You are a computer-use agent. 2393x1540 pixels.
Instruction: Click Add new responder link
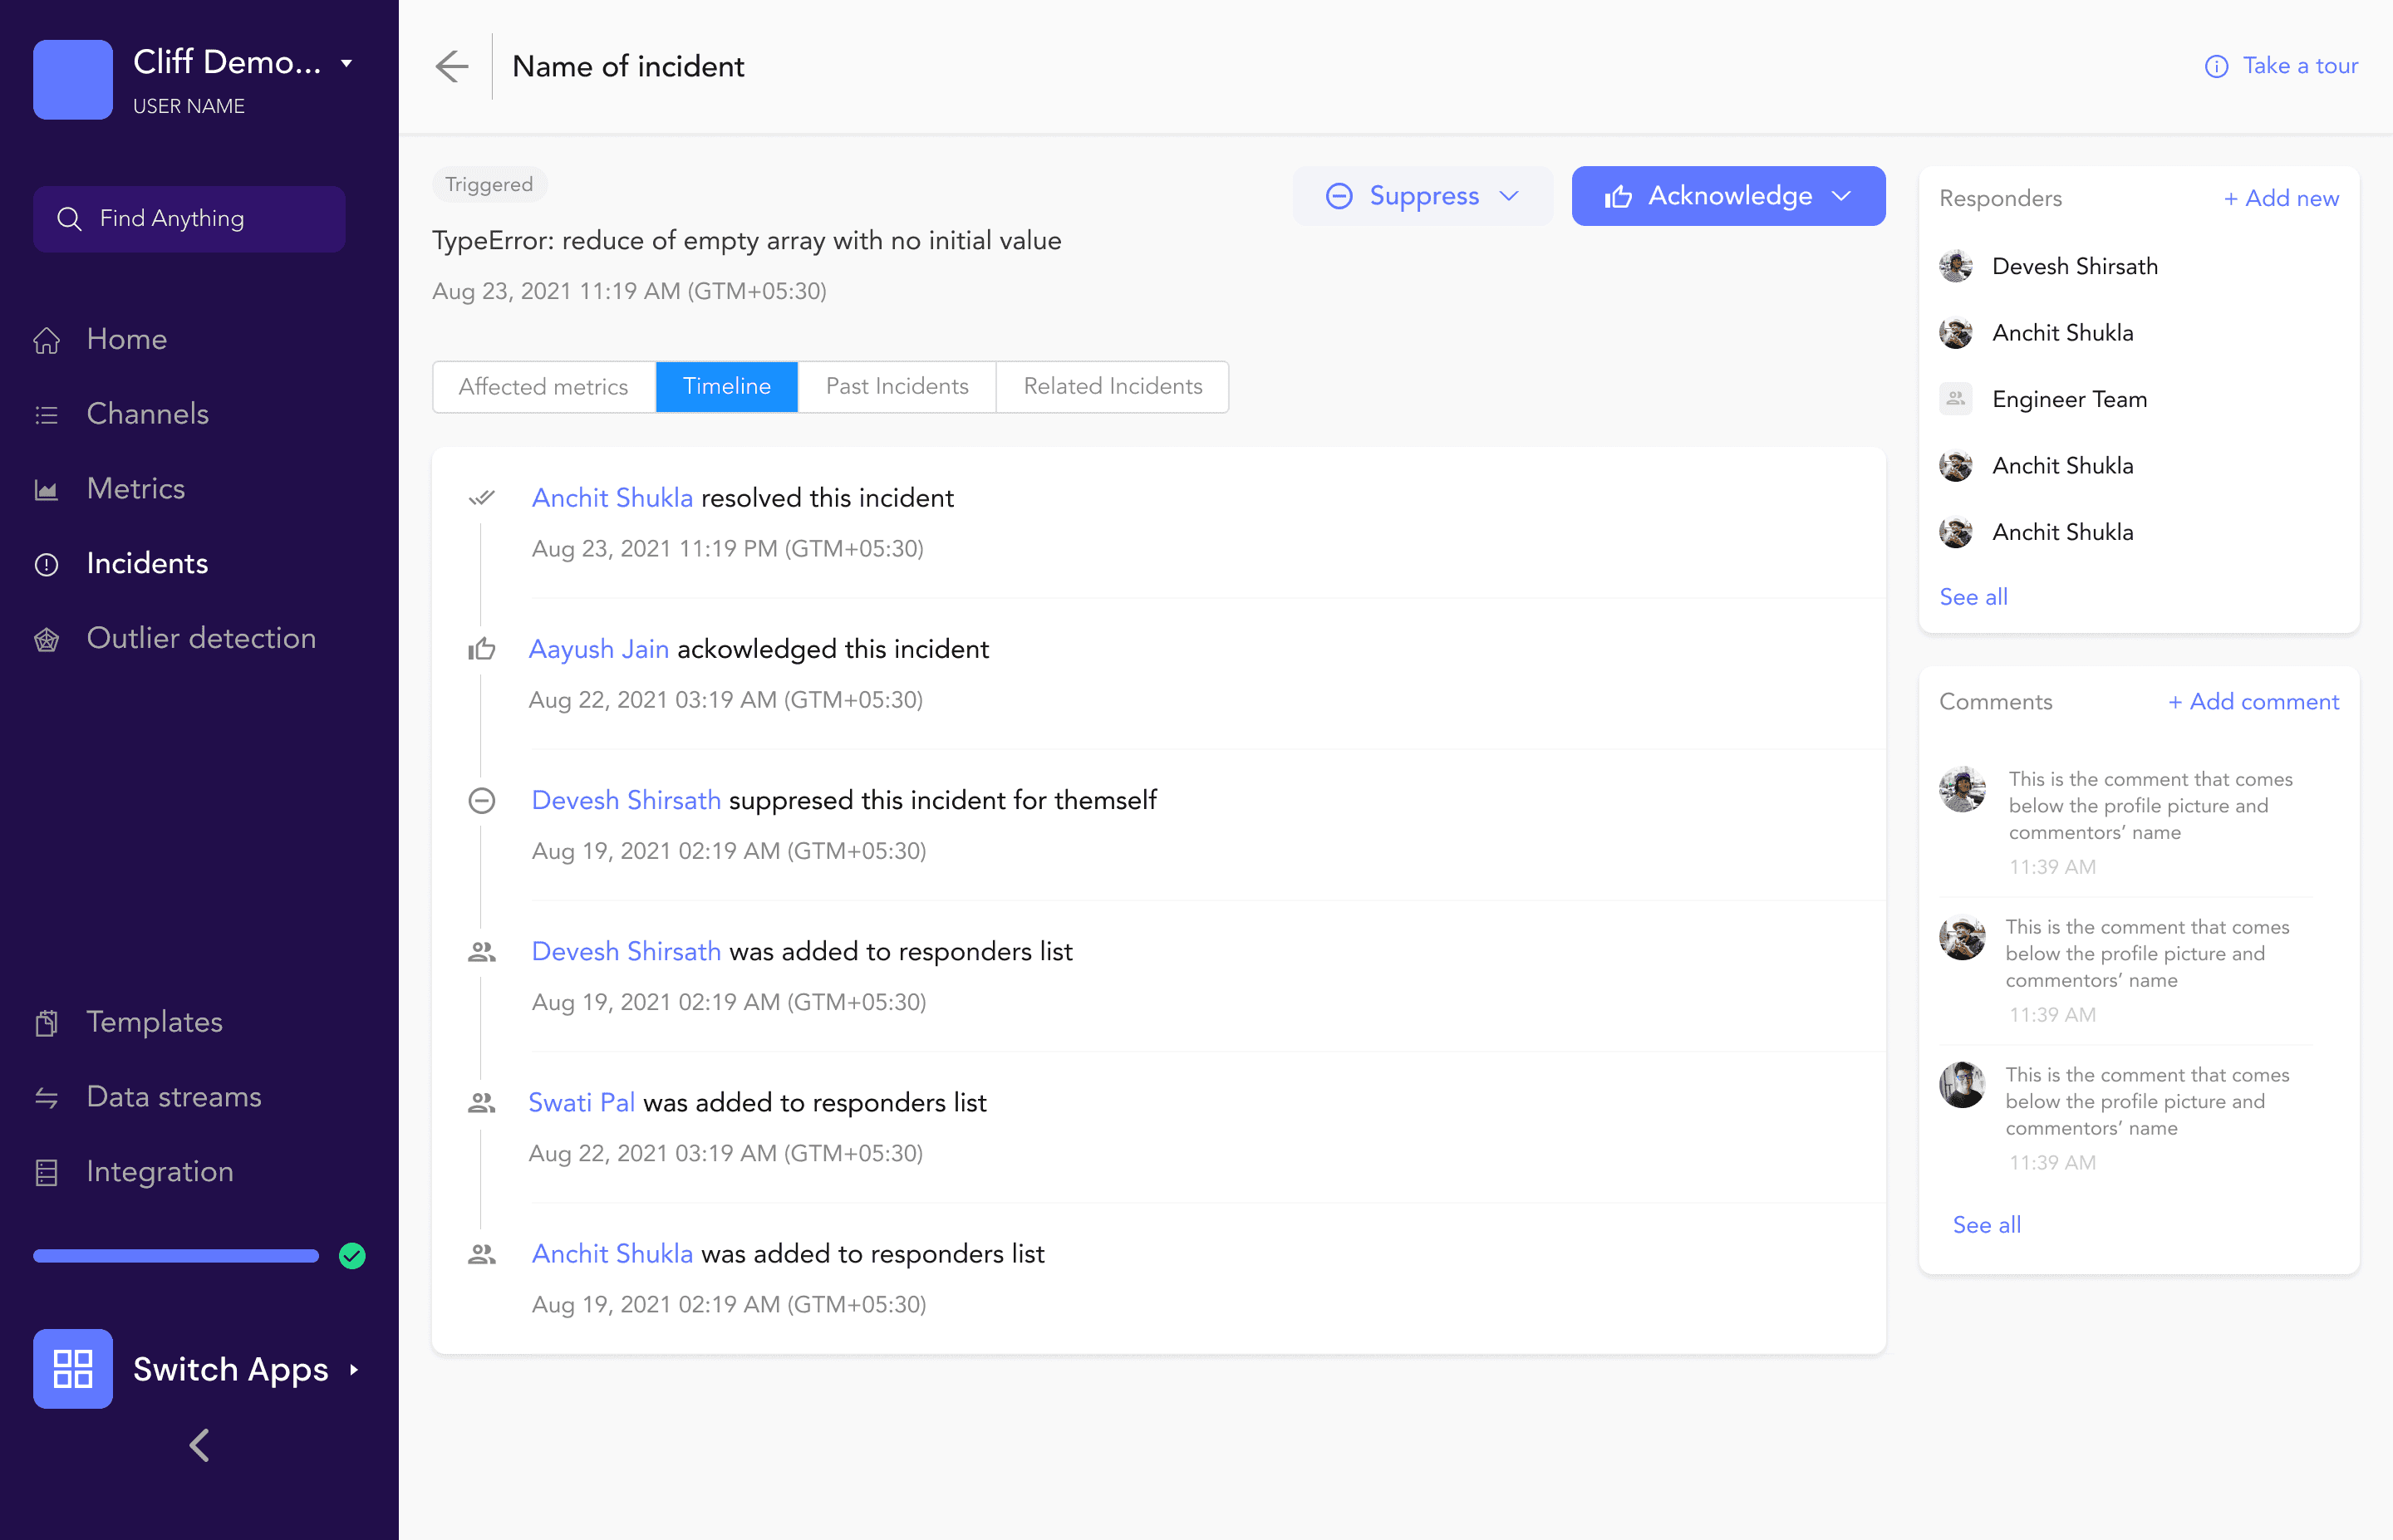tap(2280, 198)
